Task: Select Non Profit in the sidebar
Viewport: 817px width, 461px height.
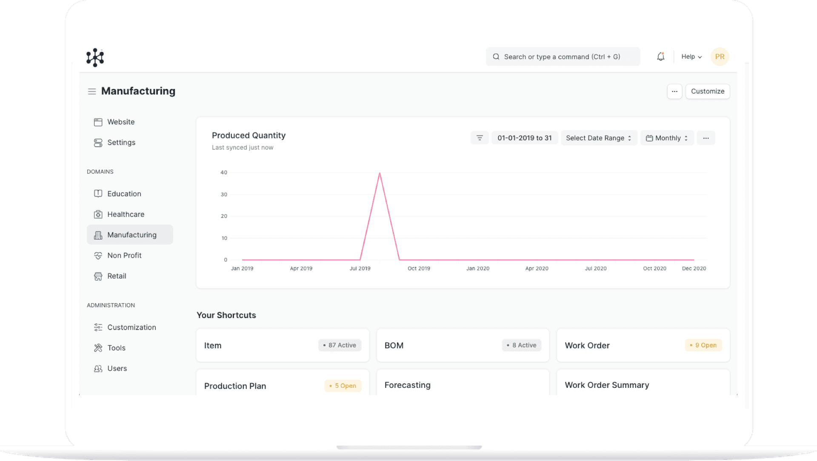Action: pos(124,256)
